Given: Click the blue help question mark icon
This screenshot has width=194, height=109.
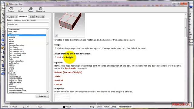Looking at the screenshot, I should [x=191, y=6].
